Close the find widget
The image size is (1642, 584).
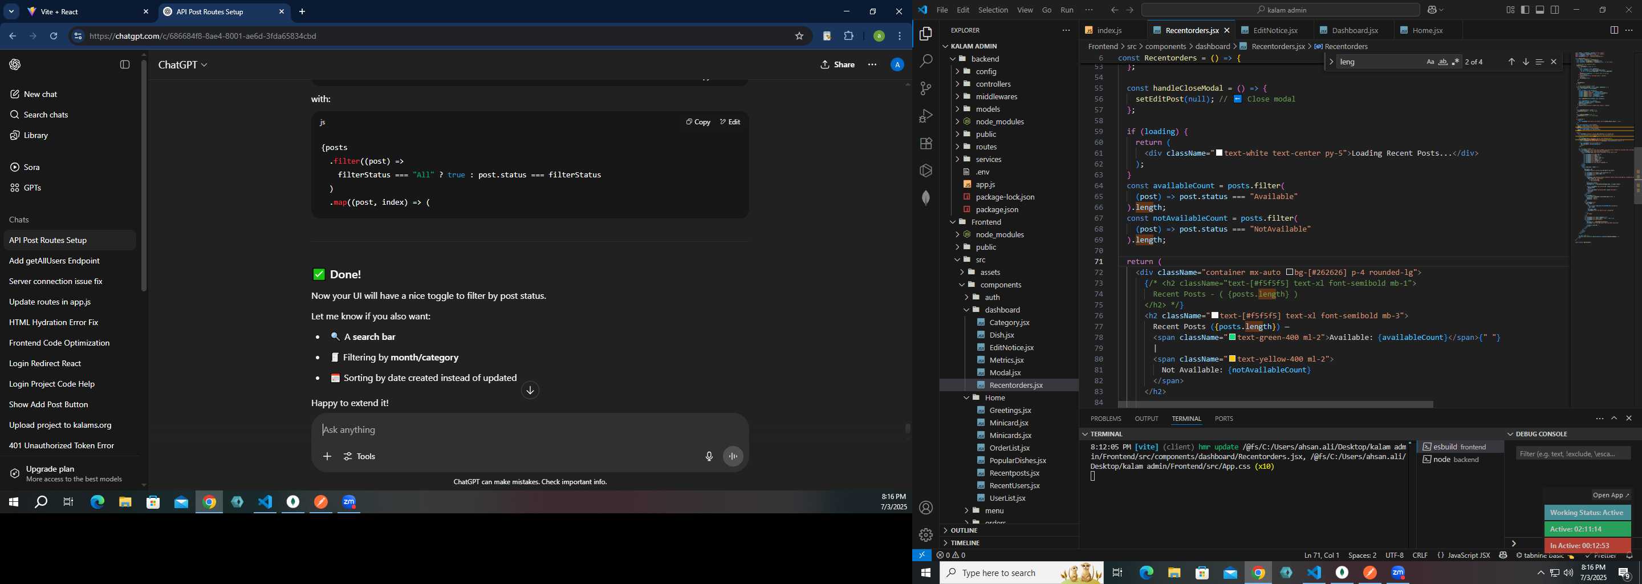pyautogui.click(x=1554, y=62)
